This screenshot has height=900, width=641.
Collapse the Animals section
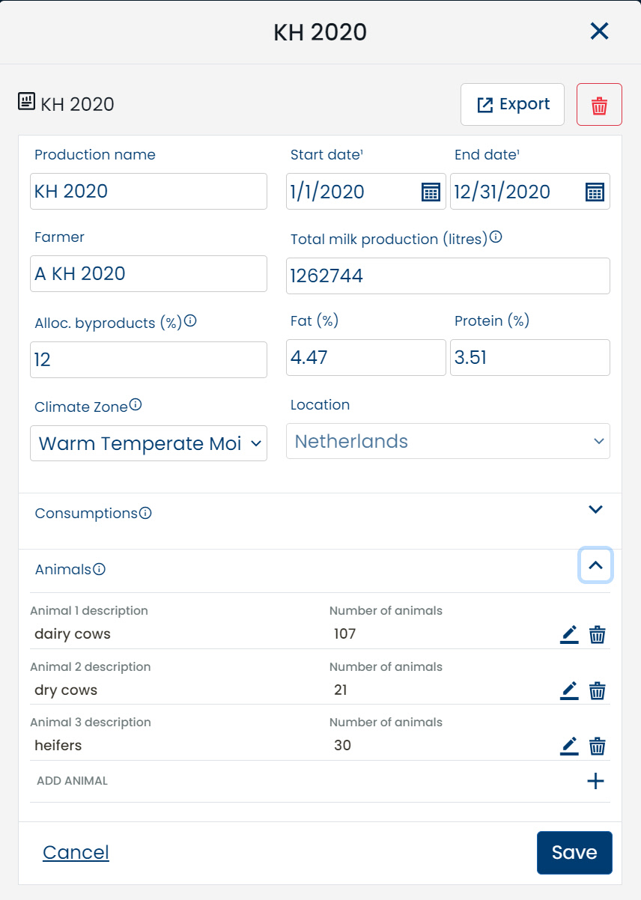click(595, 566)
